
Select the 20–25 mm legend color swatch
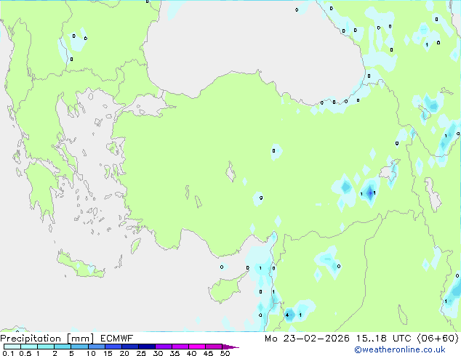coord(129,347)
